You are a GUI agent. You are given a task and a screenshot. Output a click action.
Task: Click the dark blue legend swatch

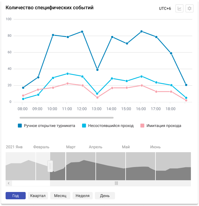(20, 126)
